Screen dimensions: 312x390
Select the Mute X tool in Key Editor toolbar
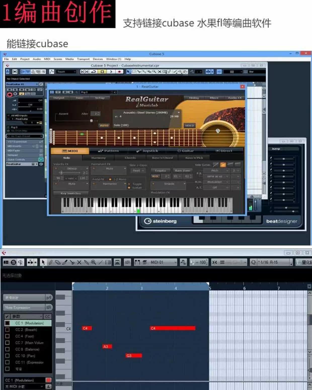point(79,262)
